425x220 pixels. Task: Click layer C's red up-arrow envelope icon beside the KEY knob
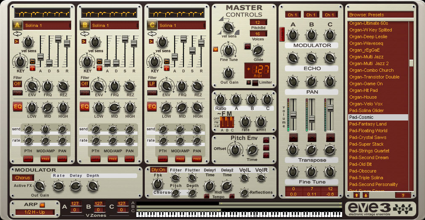167,68
